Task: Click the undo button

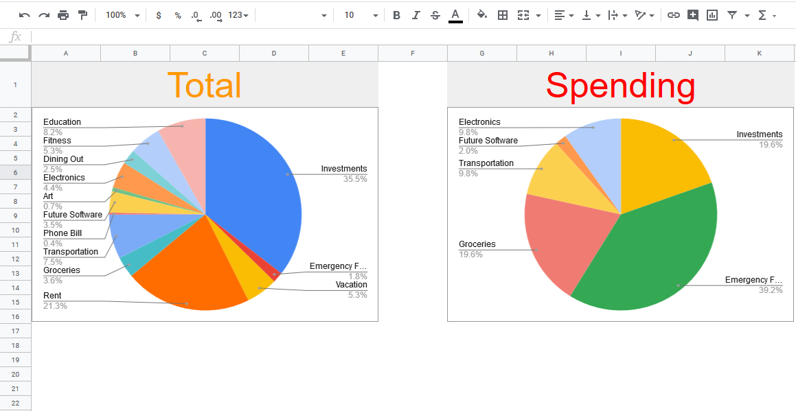Action: [24, 14]
